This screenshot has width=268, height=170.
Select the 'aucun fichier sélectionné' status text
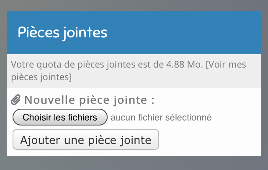(161, 118)
